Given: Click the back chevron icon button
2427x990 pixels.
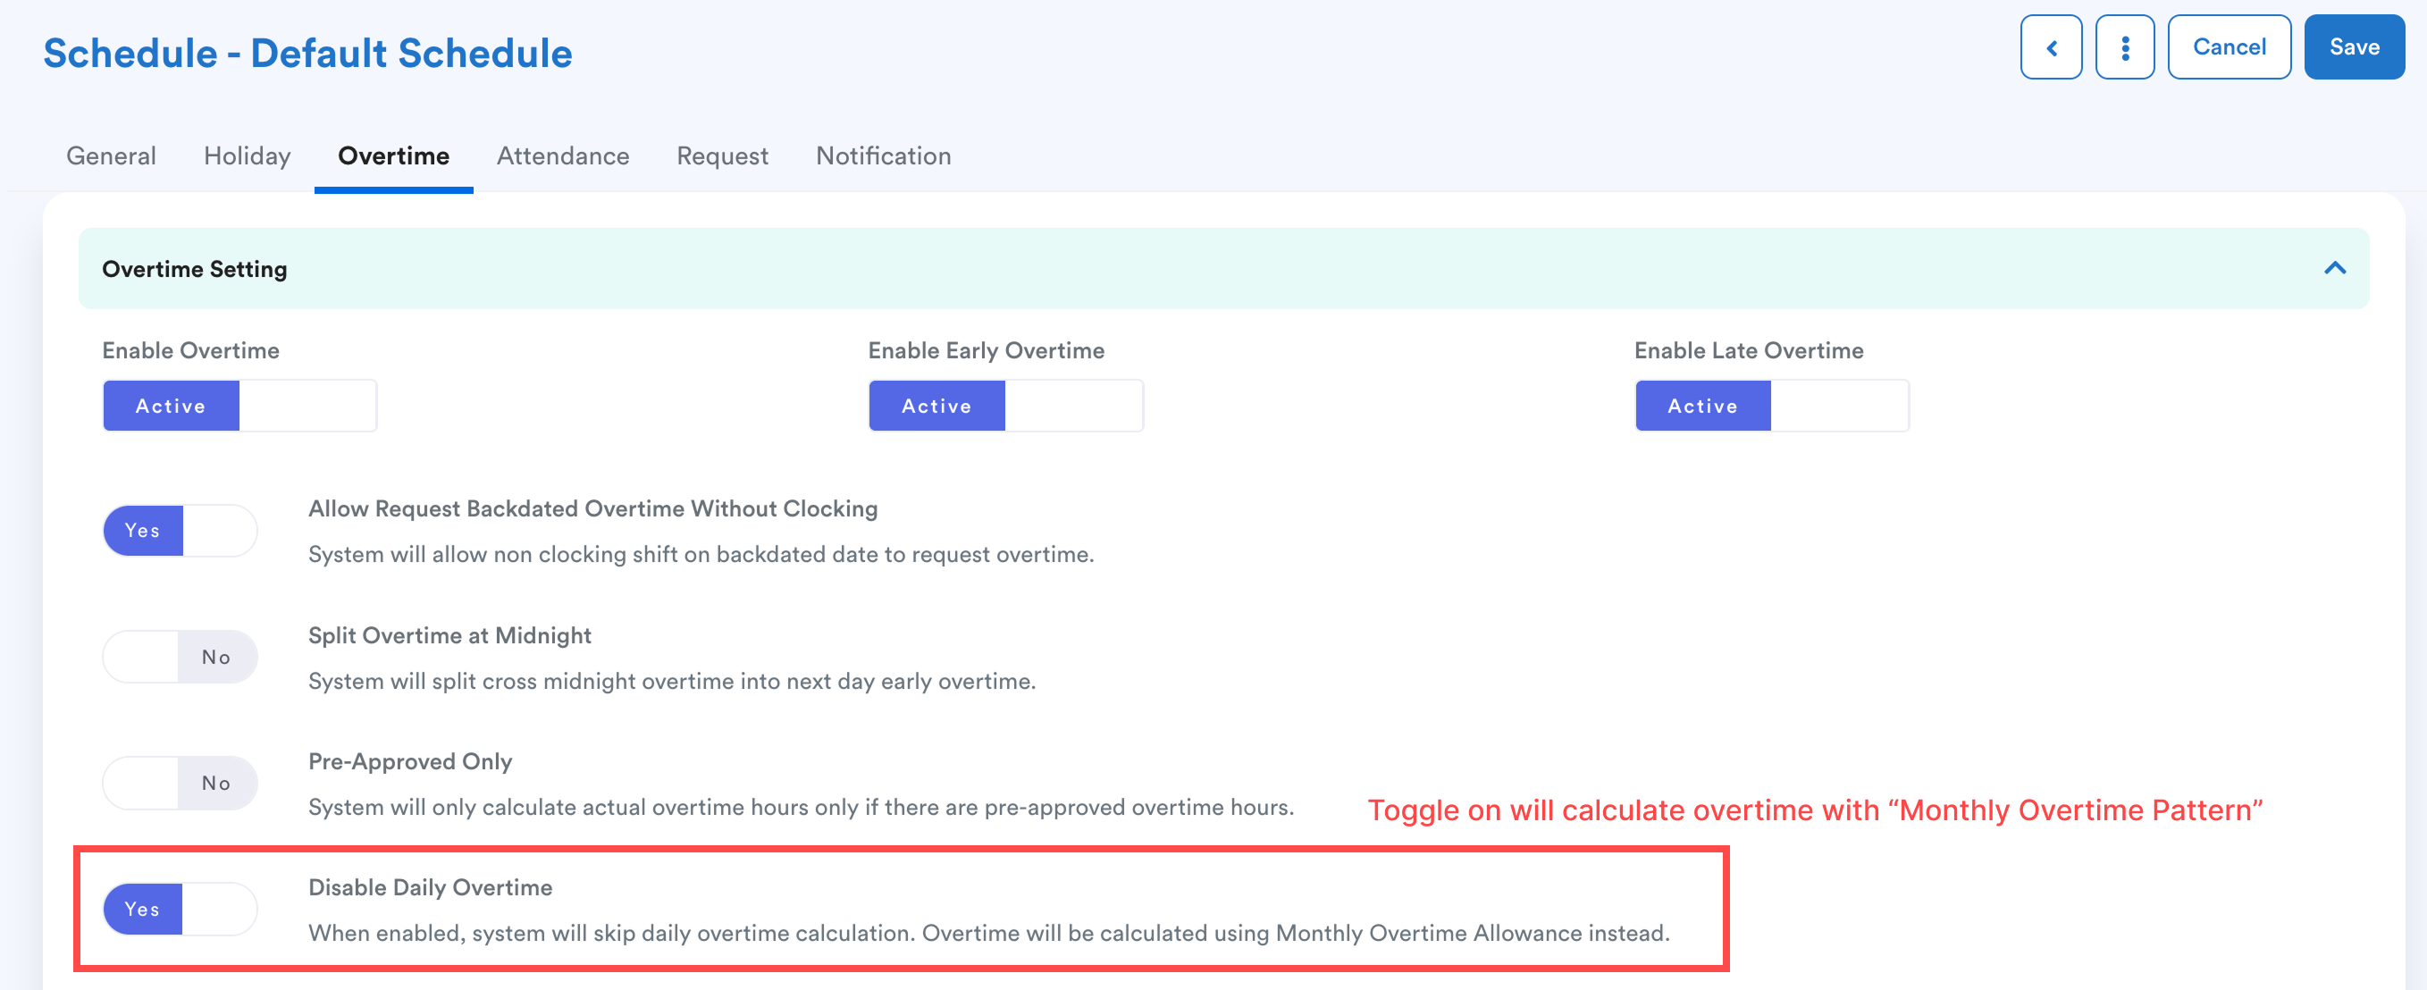Looking at the screenshot, I should pos(2050,47).
